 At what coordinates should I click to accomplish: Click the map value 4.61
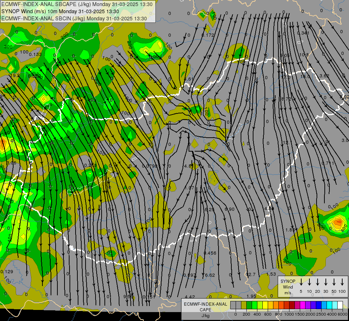click(x=189, y=79)
